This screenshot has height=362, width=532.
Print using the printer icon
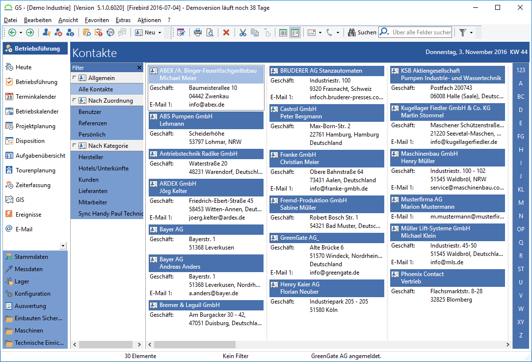tap(198, 32)
